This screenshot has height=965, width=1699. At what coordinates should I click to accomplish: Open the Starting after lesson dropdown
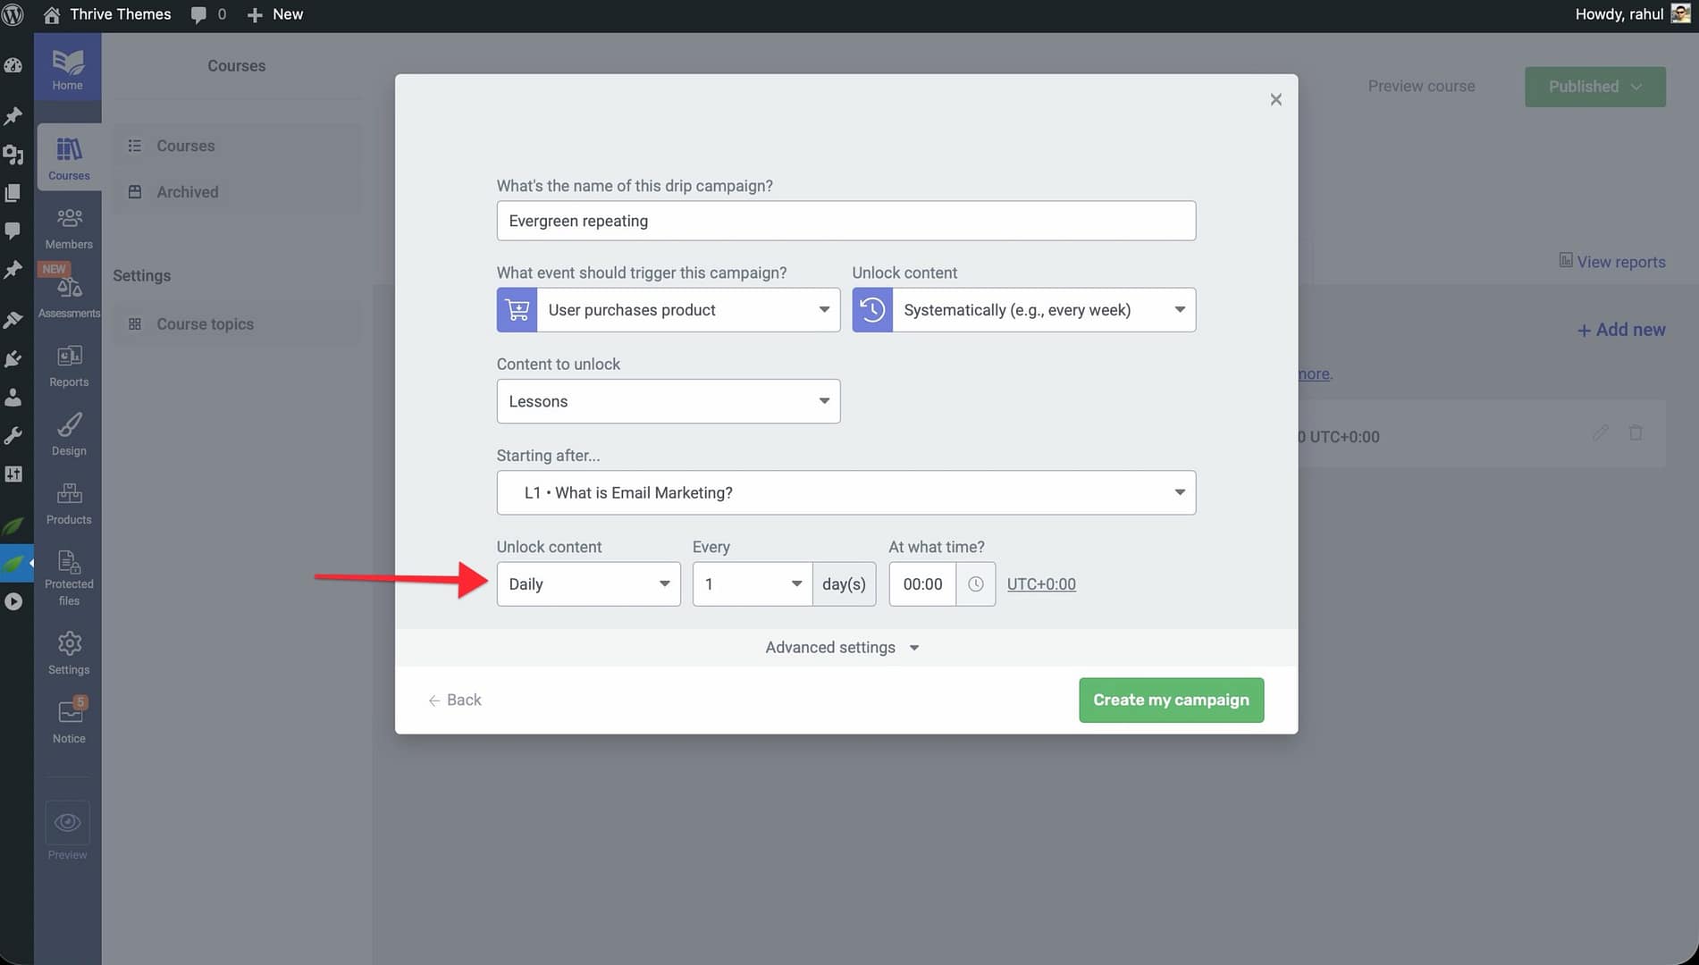[x=845, y=492]
